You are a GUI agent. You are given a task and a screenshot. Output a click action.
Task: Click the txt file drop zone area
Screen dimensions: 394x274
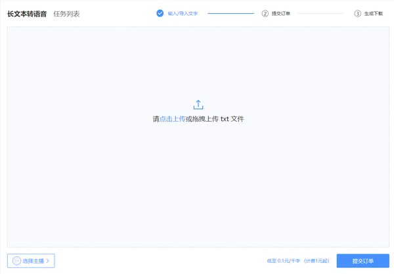pos(198,137)
